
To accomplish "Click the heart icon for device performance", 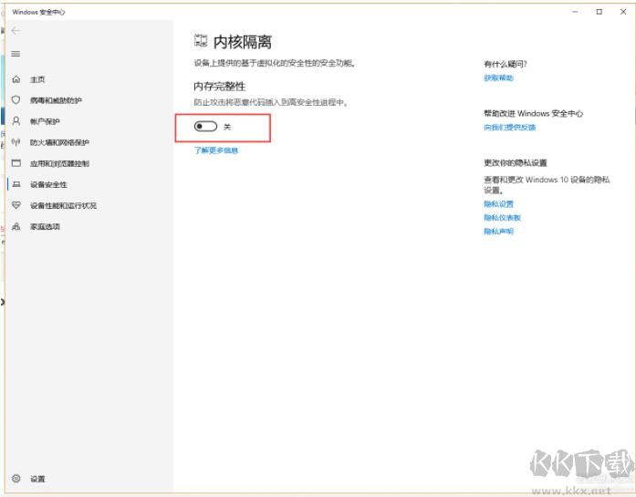I will [x=16, y=205].
